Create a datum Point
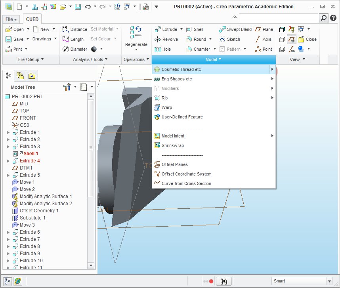The height and width of the screenshot is (288, 340). (x=263, y=49)
